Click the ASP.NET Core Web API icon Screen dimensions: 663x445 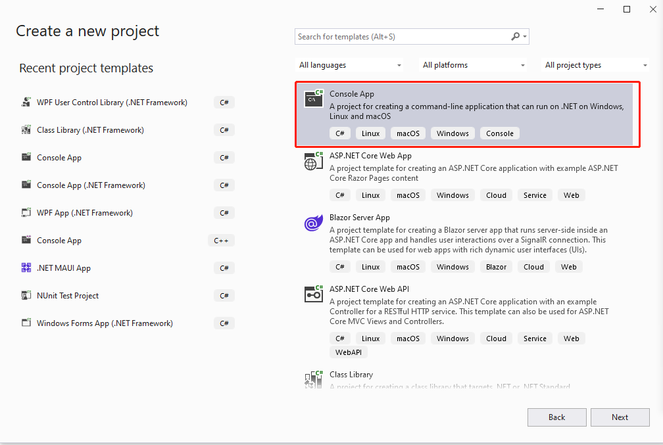click(x=314, y=294)
